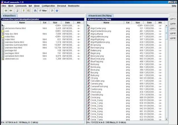This screenshot has height=125, width=178.
Task: Click the BlueFlag.png file icon
Action: (x=88, y=61)
